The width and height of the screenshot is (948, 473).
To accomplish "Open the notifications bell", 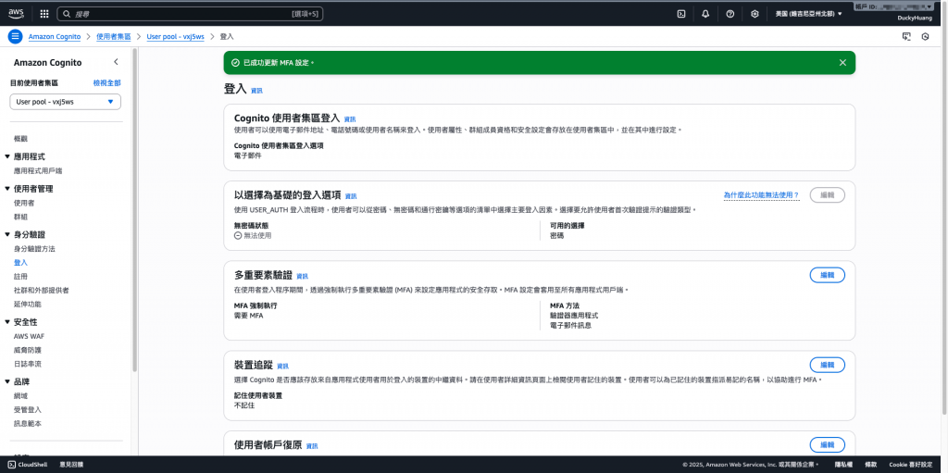I will [x=705, y=13].
